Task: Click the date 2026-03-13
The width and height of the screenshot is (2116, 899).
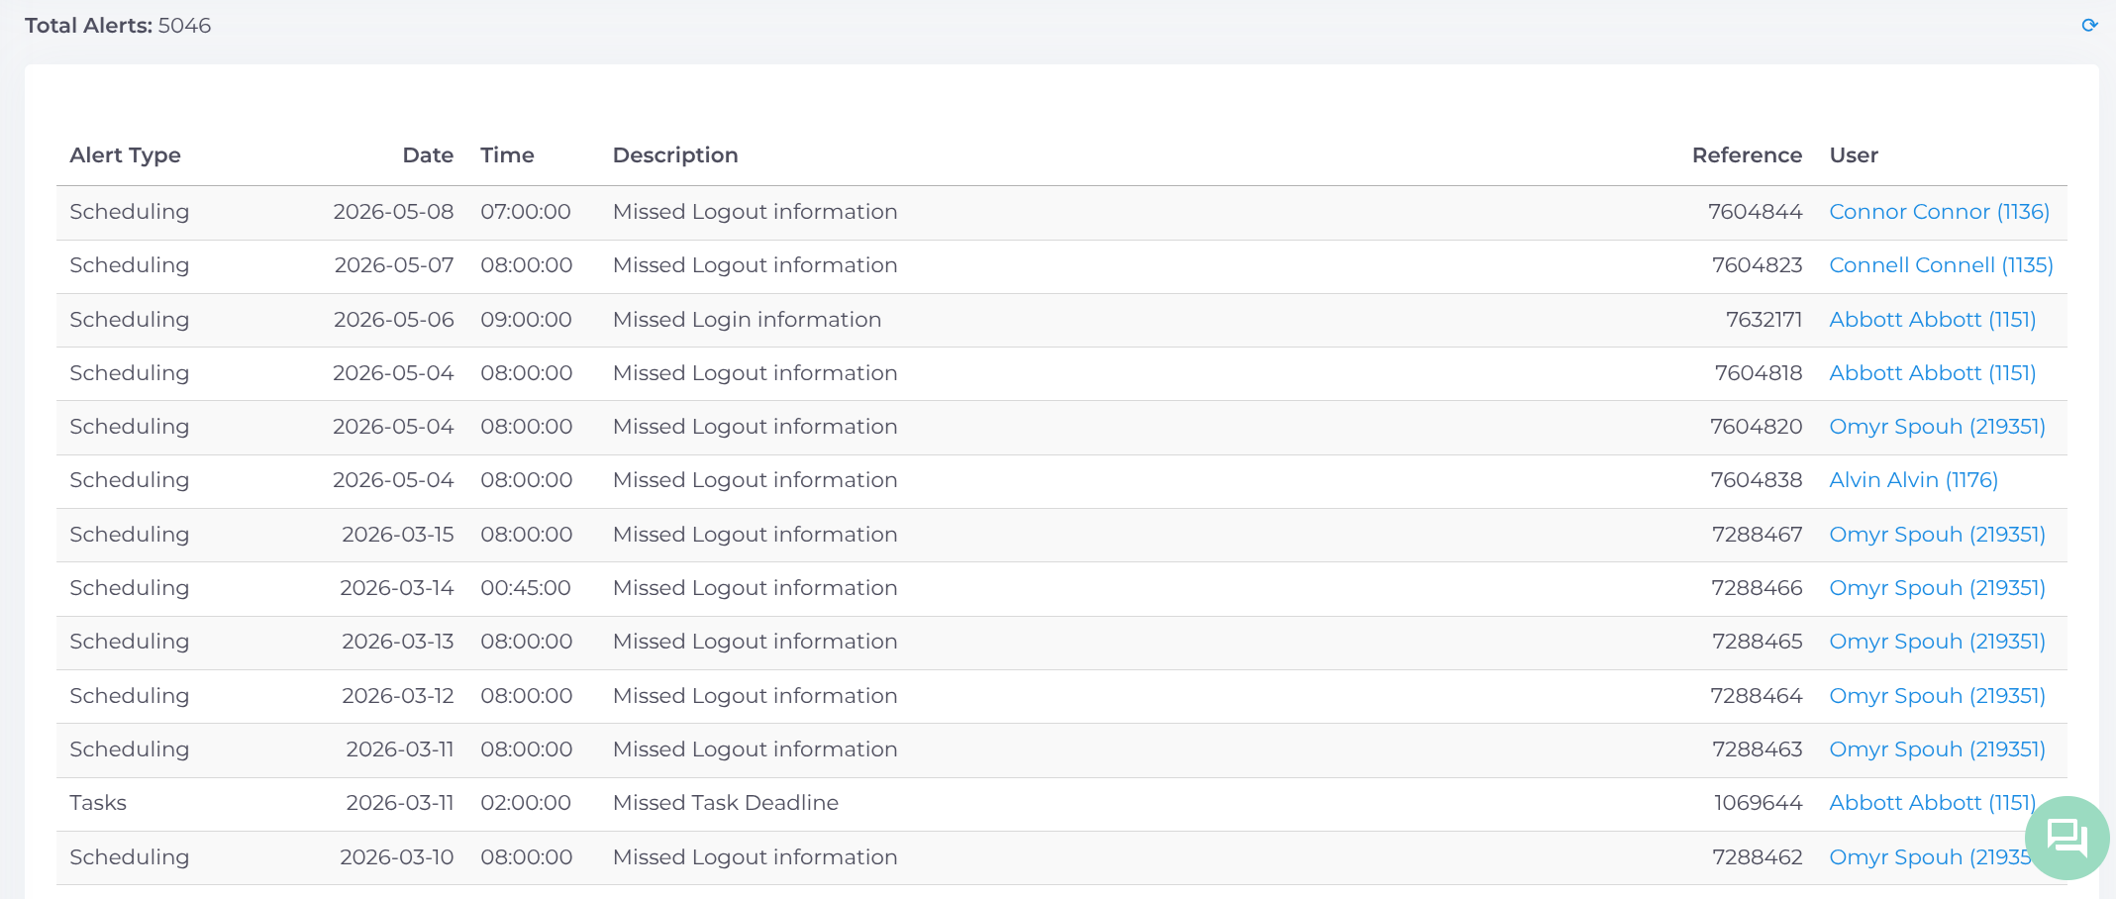Action: coord(398,642)
